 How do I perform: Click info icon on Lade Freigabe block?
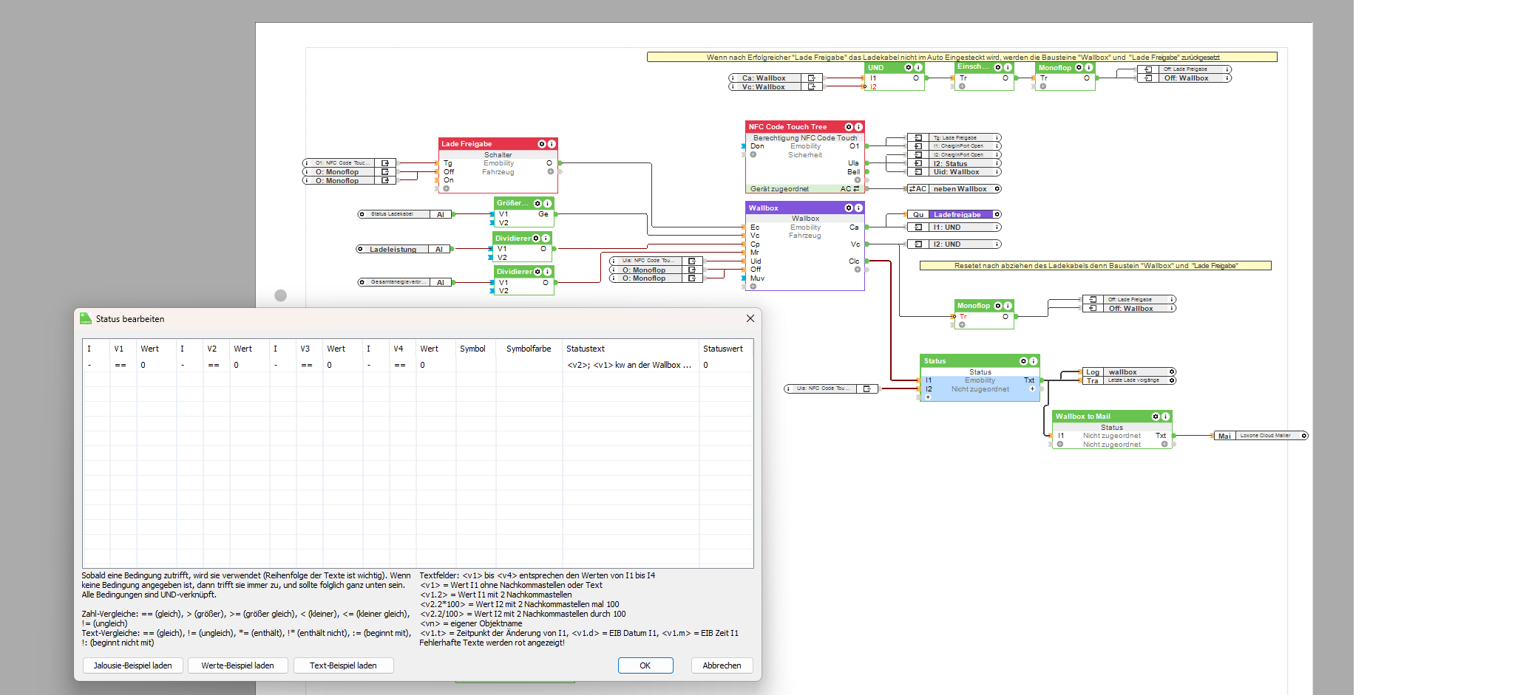coord(552,144)
